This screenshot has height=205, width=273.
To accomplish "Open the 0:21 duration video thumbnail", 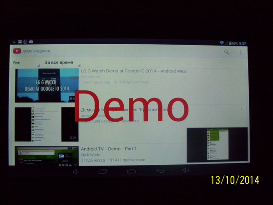I will [x=46, y=124].
